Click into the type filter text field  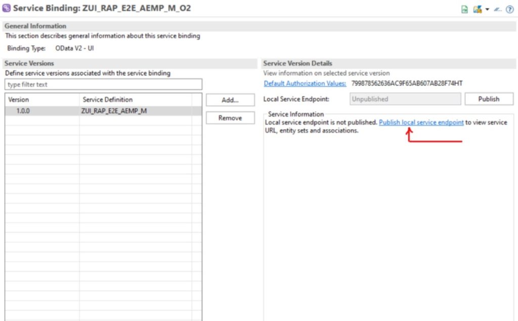(103, 84)
